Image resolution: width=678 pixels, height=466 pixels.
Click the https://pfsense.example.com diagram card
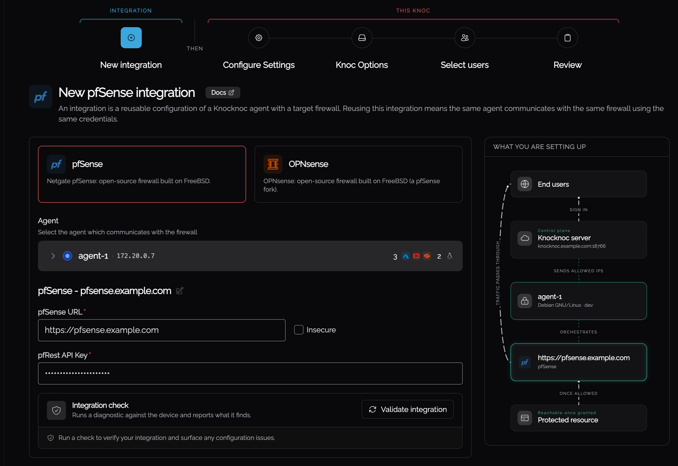click(578, 362)
